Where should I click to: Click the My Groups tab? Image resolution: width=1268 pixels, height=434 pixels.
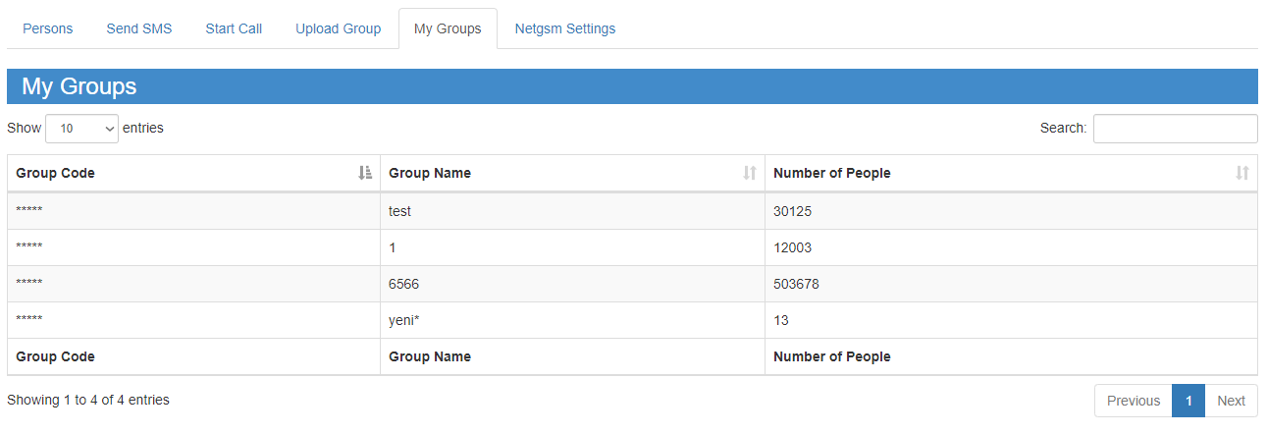(x=448, y=28)
